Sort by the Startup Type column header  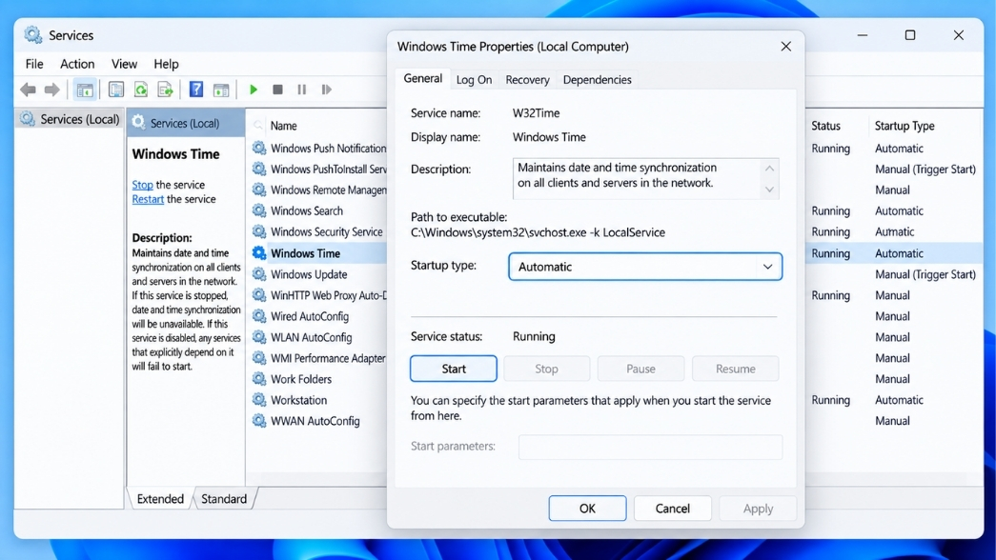(905, 126)
